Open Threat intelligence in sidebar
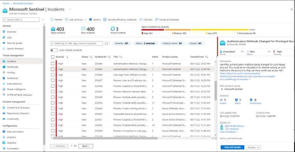295x152 pixels. click(x=16, y=90)
